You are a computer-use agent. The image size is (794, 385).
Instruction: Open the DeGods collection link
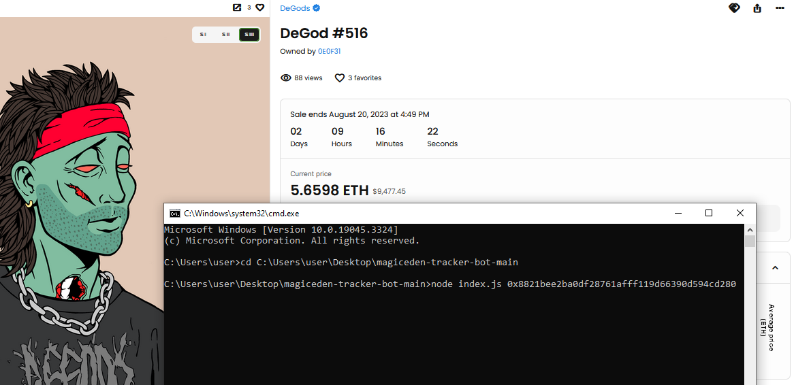pyautogui.click(x=295, y=8)
